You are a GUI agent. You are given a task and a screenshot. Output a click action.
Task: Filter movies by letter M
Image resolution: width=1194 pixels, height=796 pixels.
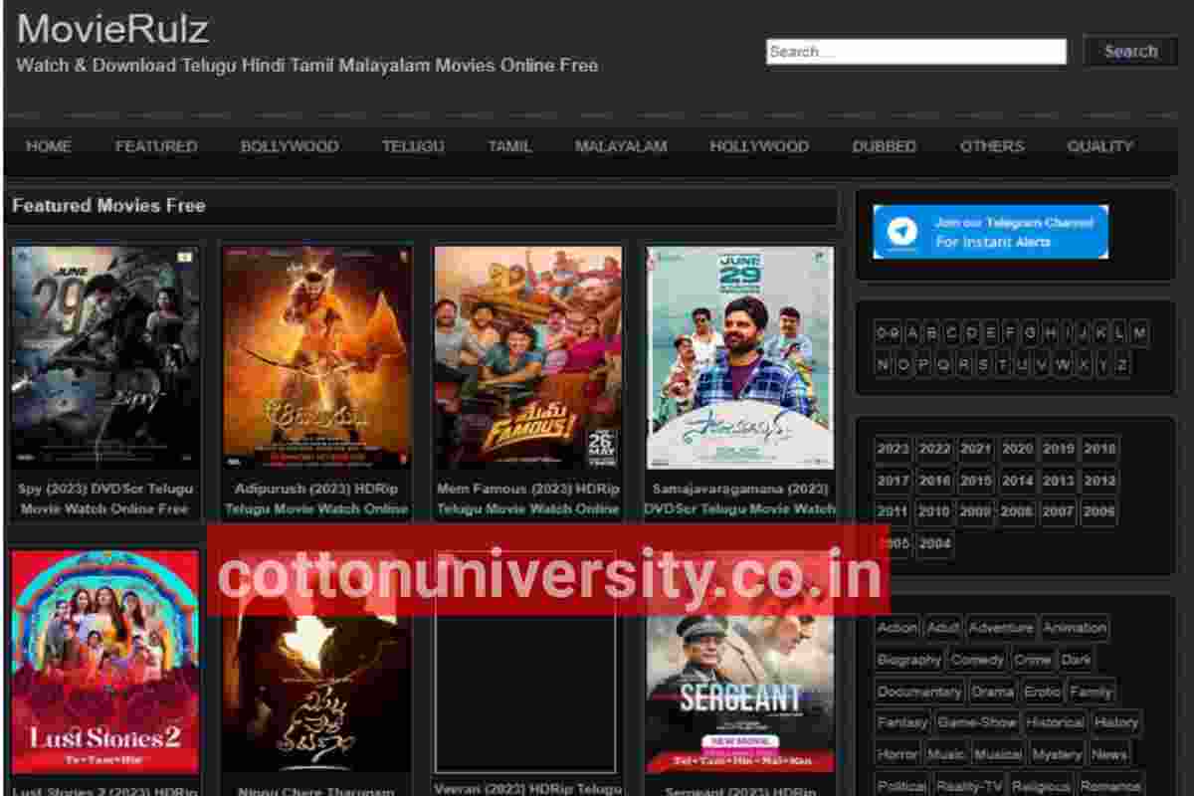click(1139, 333)
